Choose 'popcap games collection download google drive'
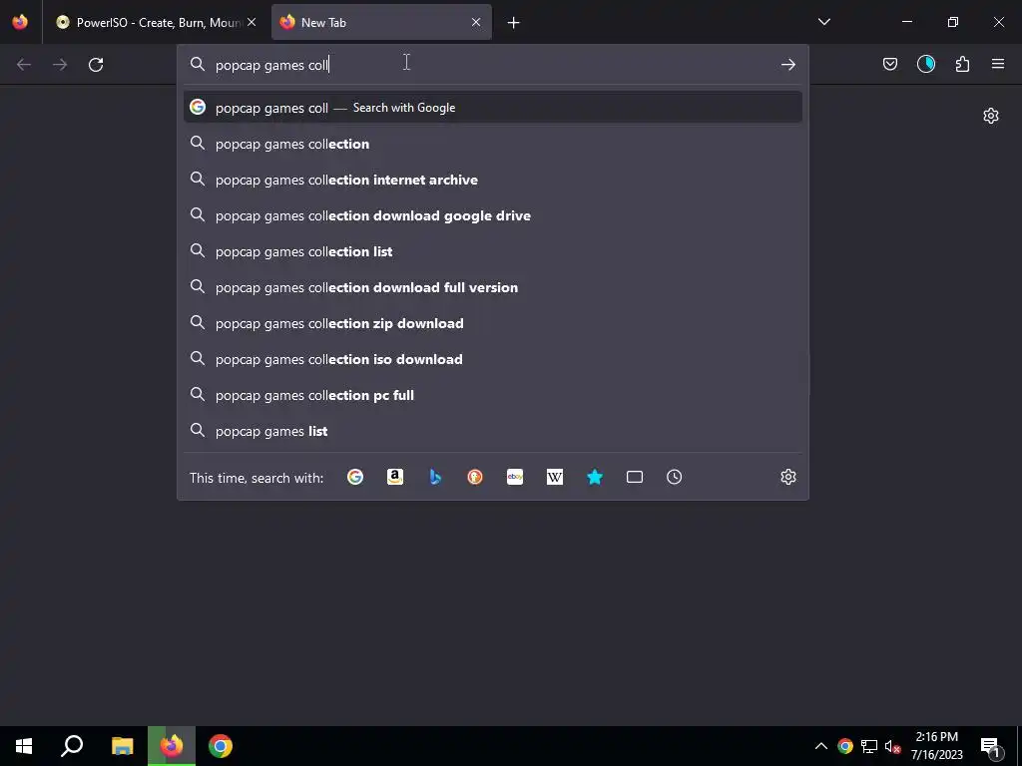1022x766 pixels. (x=493, y=215)
